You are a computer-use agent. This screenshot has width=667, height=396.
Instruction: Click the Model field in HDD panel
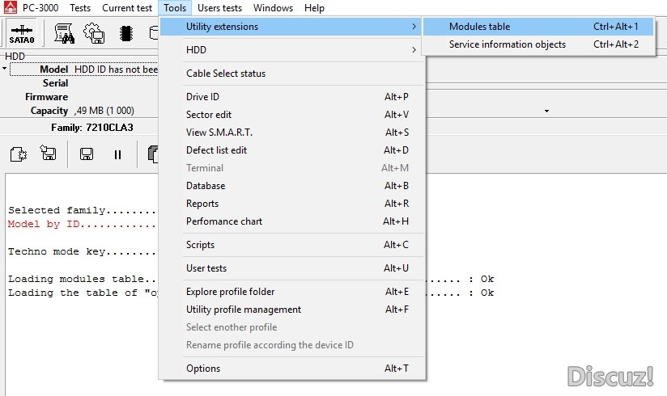tap(84, 70)
